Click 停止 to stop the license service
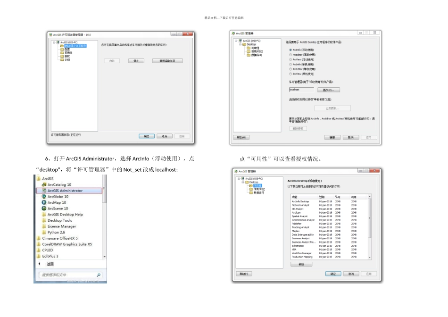This screenshot has width=448, height=317. coord(136,61)
